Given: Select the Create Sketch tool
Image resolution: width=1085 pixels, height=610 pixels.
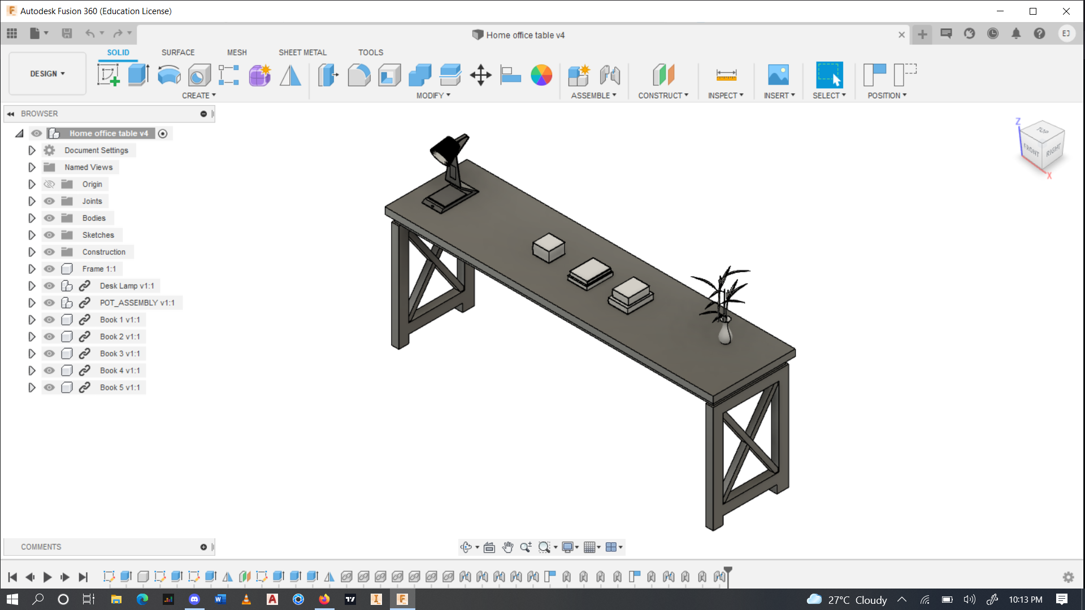Looking at the screenshot, I should tap(108, 75).
